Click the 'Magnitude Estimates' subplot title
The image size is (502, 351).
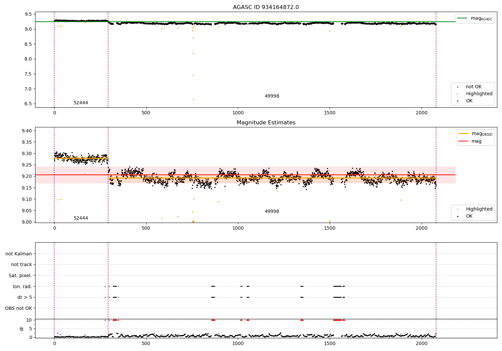[x=266, y=123]
